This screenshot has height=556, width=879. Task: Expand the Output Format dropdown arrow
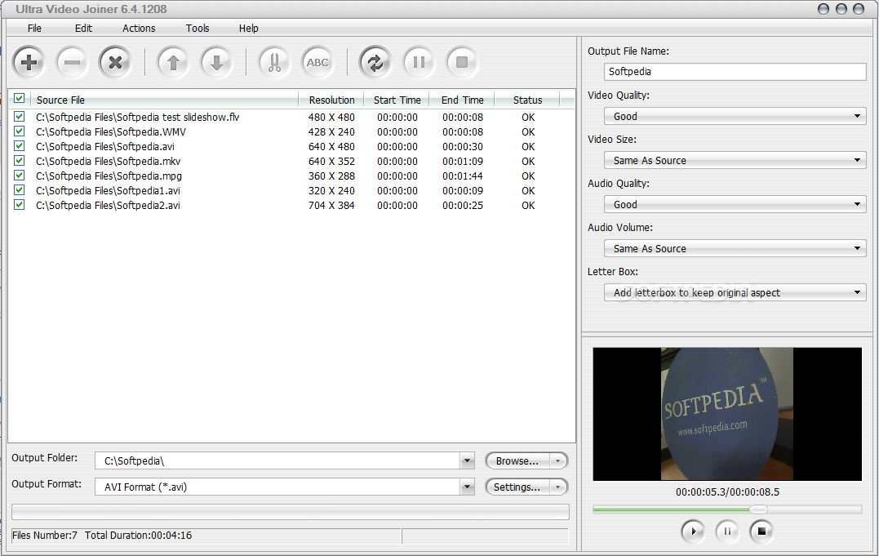467,487
